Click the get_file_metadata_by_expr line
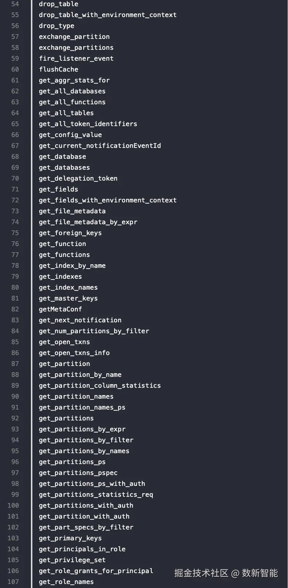The height and width of the screenshot is (588, 288). 88,222
